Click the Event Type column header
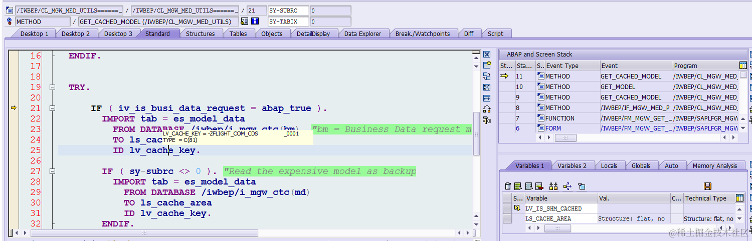Viewport: 752px width, 241px height. [573, 65]
